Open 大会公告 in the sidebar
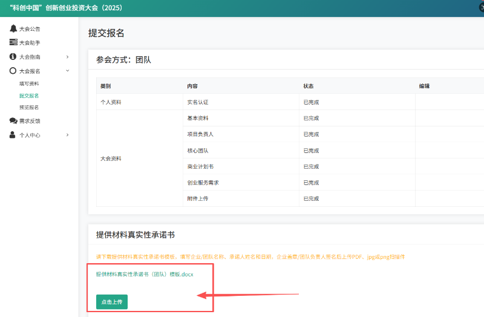 click(x=30, y=28)
